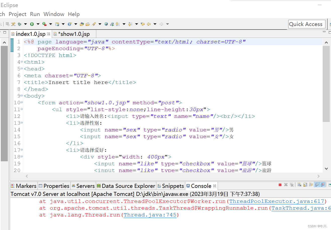This screenshot has width=331, height=230.
Task: Toggle show console on standard output
Action: pyautogui.click(x=317, y=185)
